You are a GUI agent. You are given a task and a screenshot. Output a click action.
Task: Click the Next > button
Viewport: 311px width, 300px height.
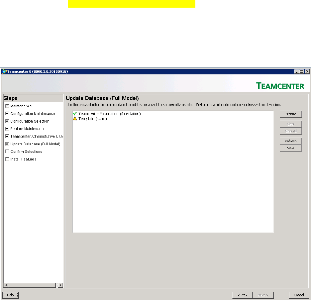[x=263, y=295]
